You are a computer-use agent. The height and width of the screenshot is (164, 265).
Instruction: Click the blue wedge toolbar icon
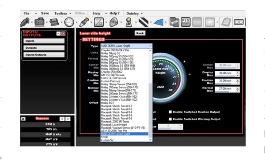click(x=159, y=22)
